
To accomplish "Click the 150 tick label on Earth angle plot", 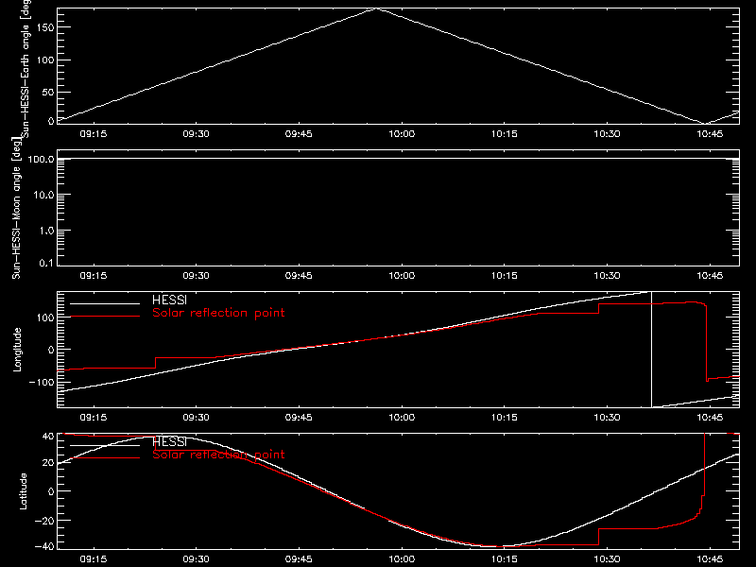I will point(45,27).
